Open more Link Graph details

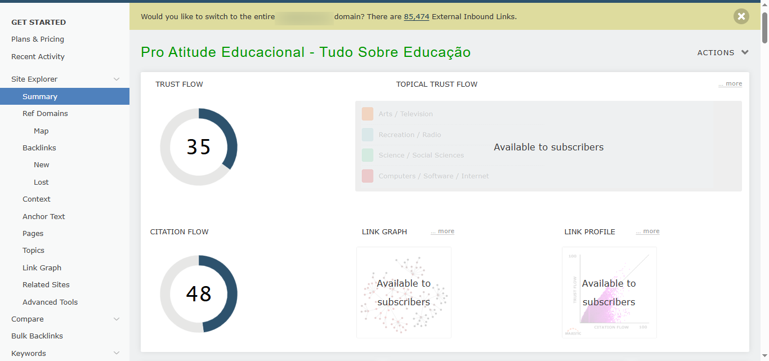[x=442, y=231]
